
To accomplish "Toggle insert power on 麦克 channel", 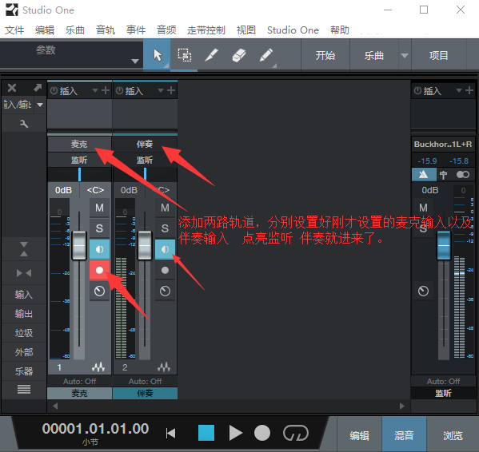I will (x=54, y=90).
